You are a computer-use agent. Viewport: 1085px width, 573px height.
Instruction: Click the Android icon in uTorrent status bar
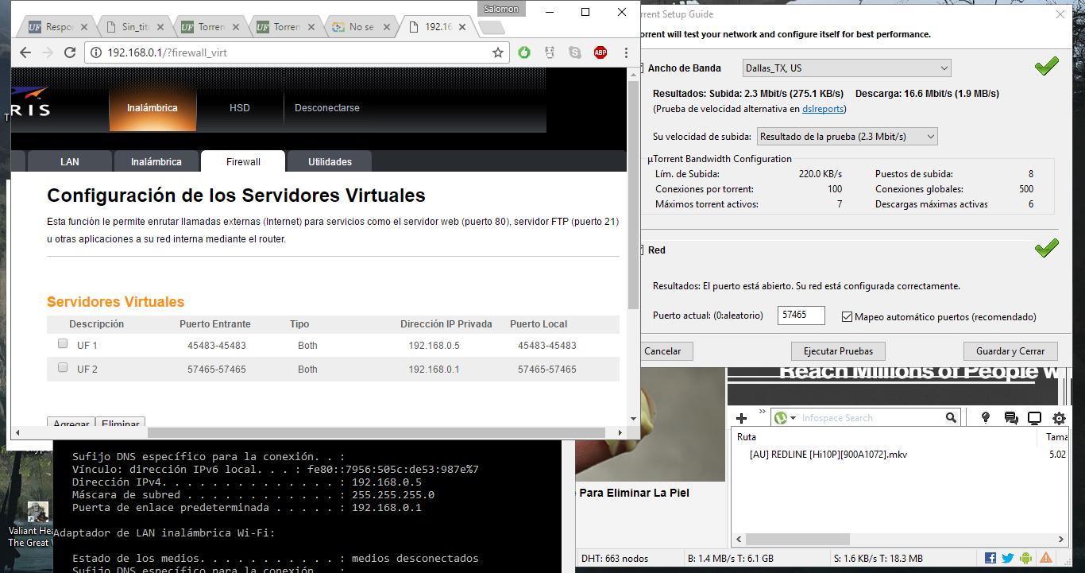click(1026, 558)
